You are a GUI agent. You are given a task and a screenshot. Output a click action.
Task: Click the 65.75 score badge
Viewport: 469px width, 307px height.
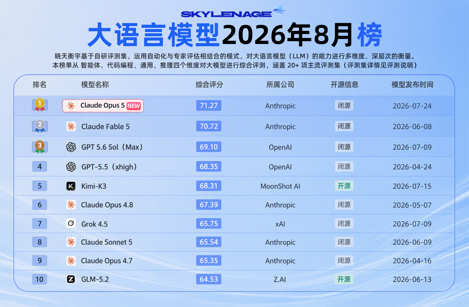coord(209,224)
